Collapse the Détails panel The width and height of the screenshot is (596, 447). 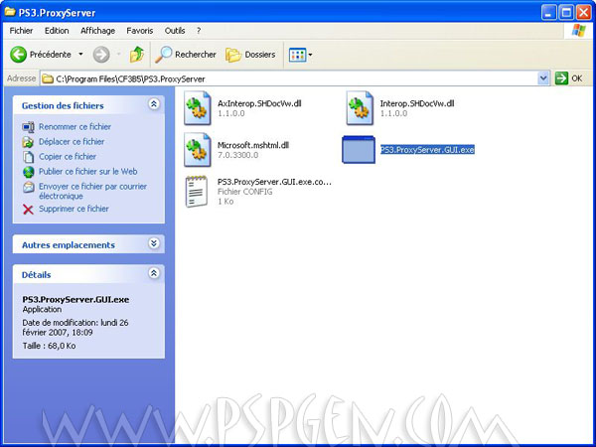tap(154, 273)
